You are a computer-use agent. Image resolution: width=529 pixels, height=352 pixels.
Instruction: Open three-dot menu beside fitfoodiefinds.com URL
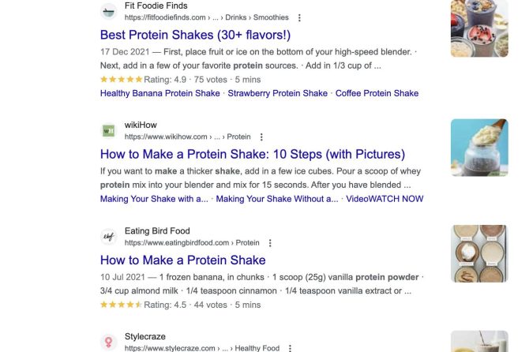(299, 18)
